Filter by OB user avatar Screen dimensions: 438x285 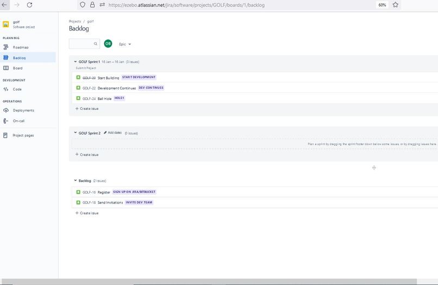108,44
